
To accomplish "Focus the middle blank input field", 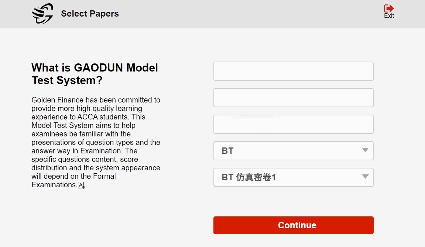I will [293, 98].
